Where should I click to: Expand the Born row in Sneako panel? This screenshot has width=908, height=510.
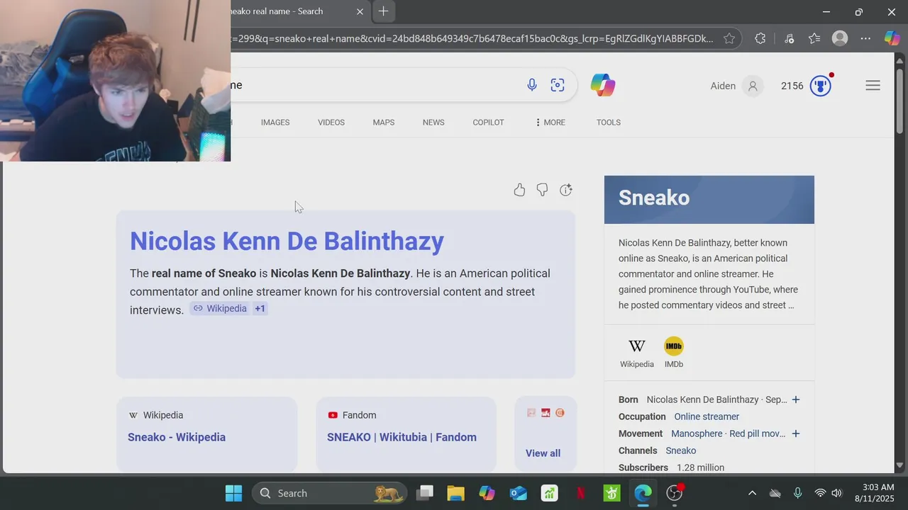[x=796, y=399]
